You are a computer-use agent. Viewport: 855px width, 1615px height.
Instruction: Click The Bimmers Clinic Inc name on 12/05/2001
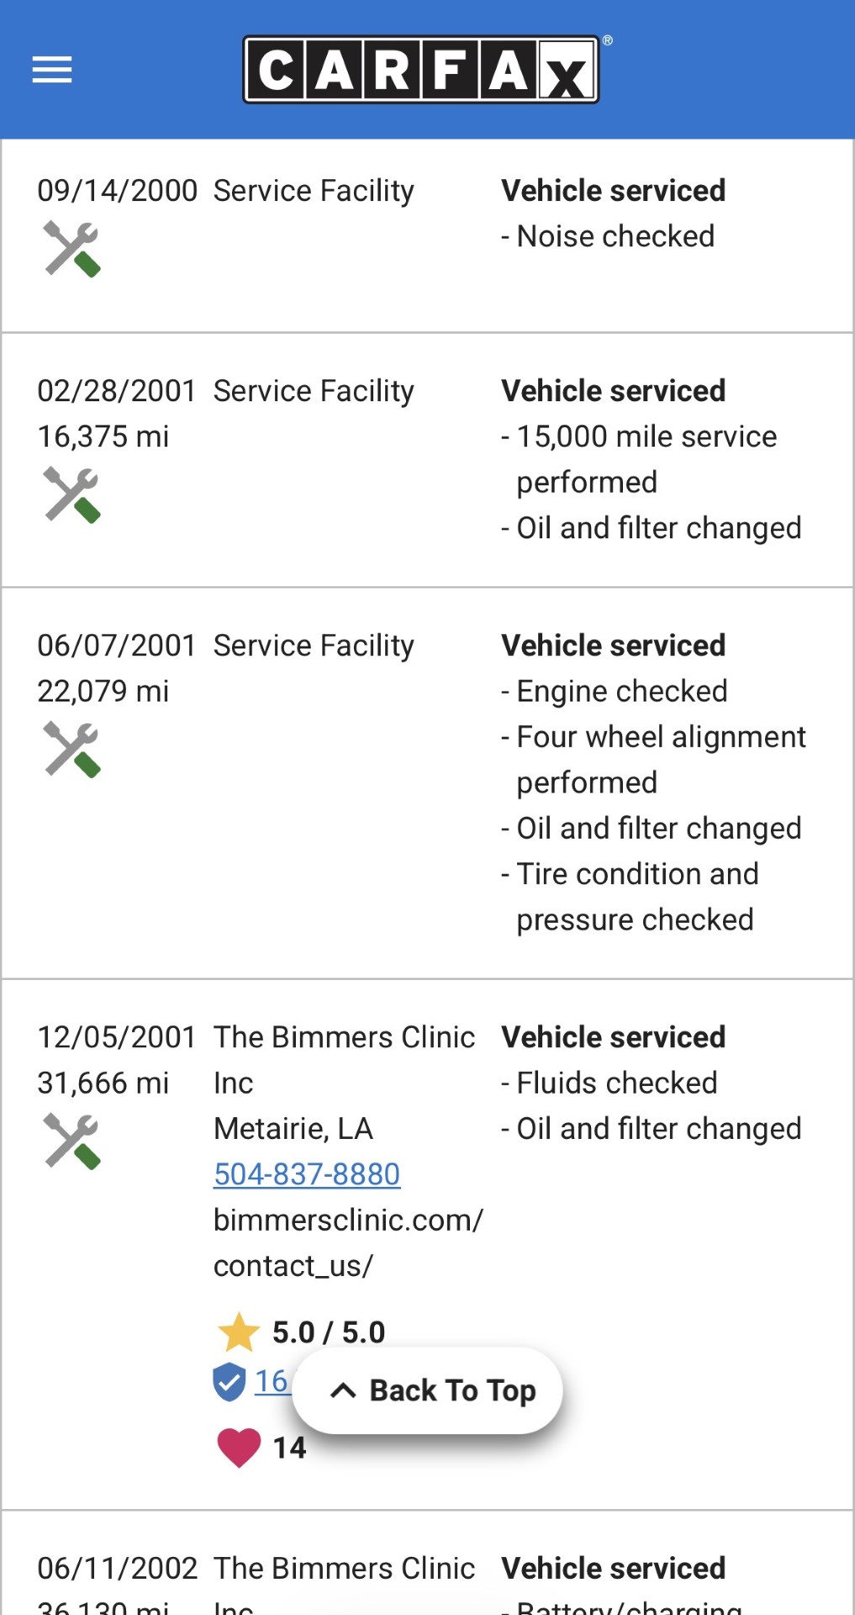tap(344, 1038)
